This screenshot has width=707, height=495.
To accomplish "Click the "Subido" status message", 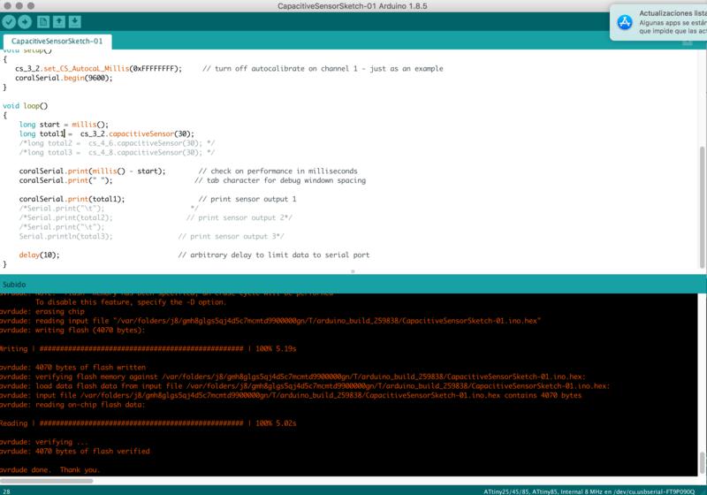I will [14, 285].
